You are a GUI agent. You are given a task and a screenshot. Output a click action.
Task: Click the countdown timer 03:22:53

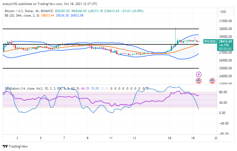[225, 49]
